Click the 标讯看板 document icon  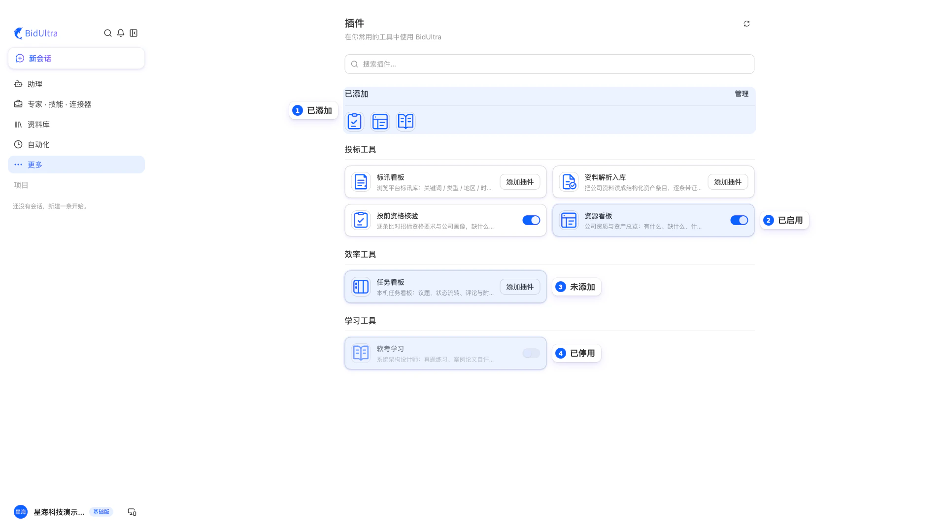click(361, 182)
